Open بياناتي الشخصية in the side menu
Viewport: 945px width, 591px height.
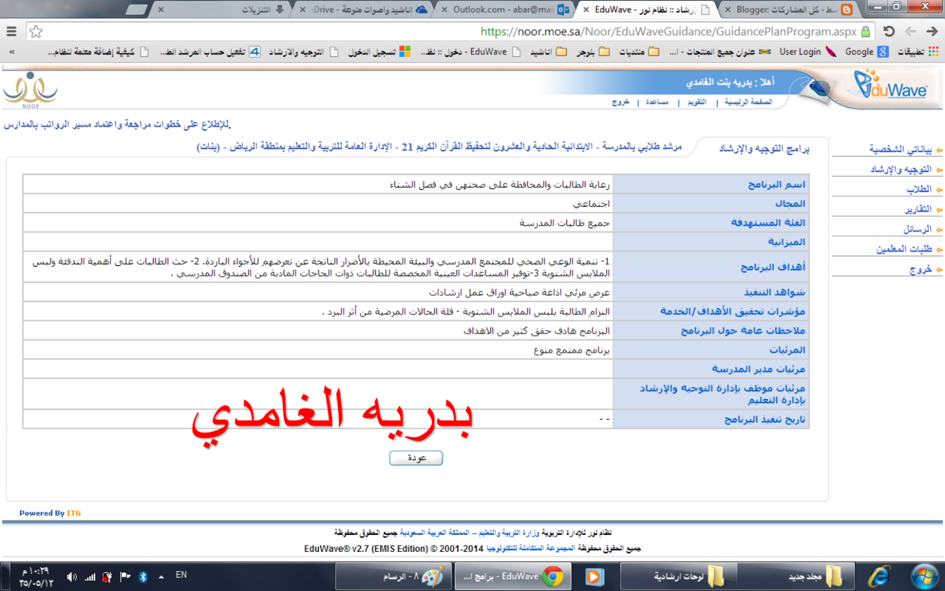click(900, 150)
